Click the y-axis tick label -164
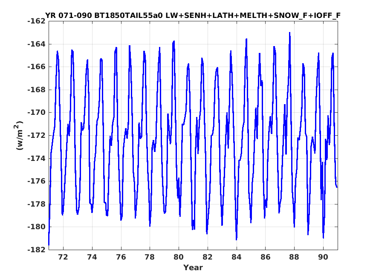The height and width of the screenshot is (280, 373). [x=36, y=44]
